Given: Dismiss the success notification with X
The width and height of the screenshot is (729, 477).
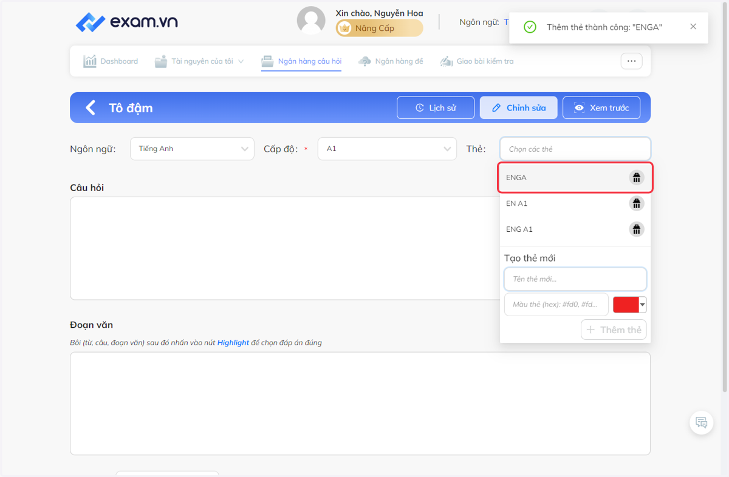Looking at the screenshot, I should coord(693,27).
